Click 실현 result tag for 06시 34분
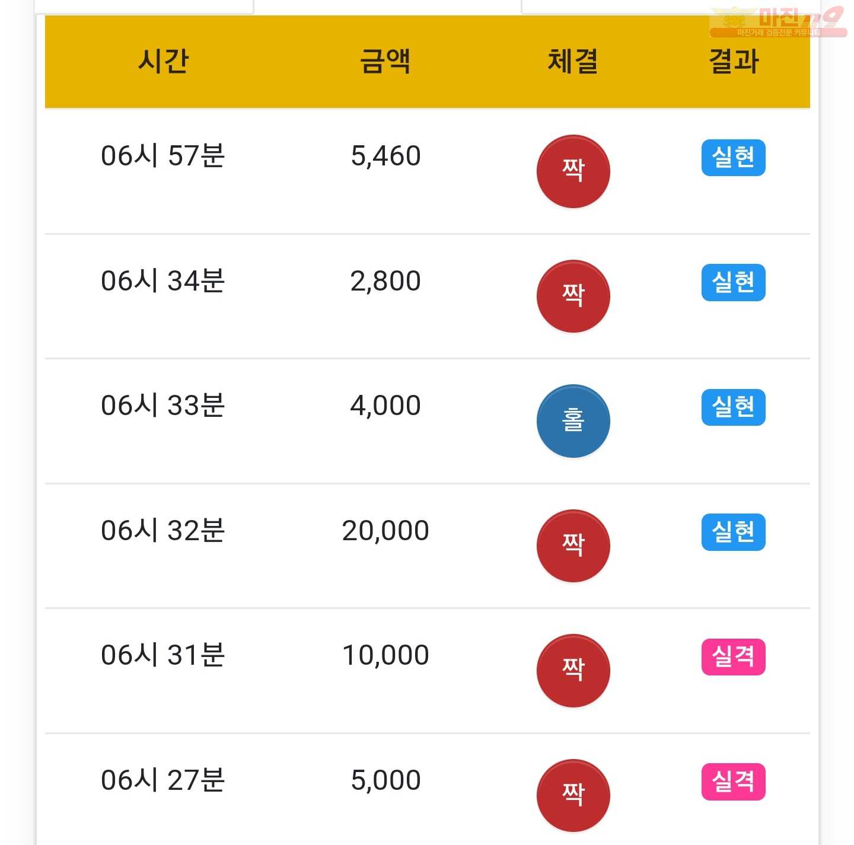854x845 pixels. point(733,282)
